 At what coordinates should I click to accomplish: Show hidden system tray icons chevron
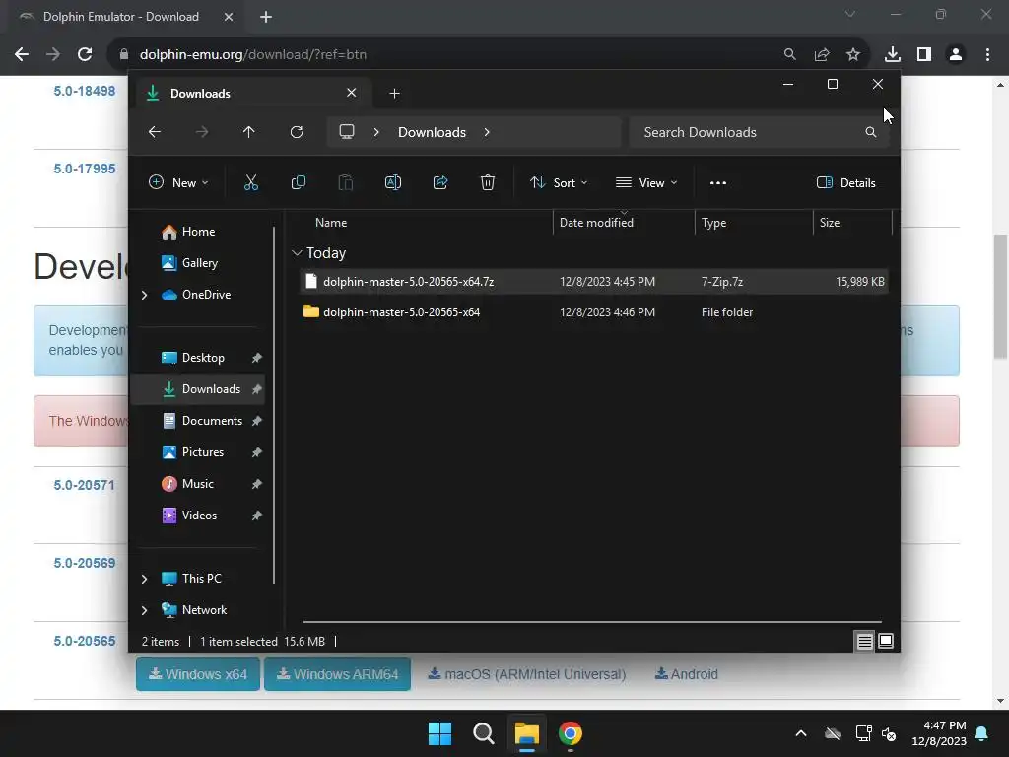click(x=801, y=733)
